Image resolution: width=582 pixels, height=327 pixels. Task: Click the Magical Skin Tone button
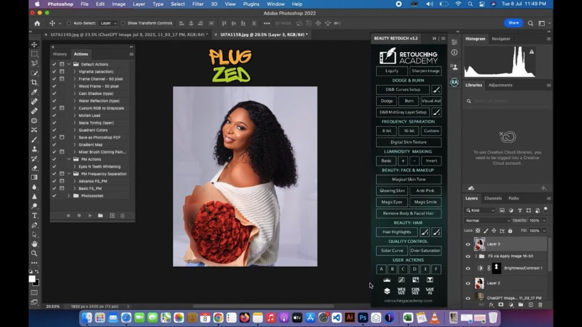pyautogui.click(x=408, y=179)
